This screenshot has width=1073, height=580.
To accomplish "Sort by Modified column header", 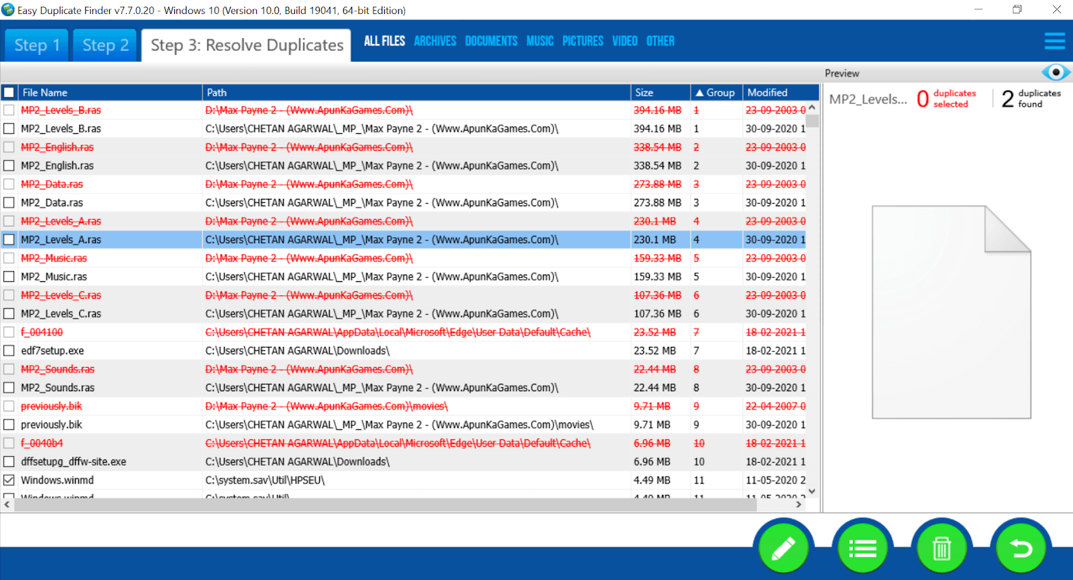I will tap(781, 92).
